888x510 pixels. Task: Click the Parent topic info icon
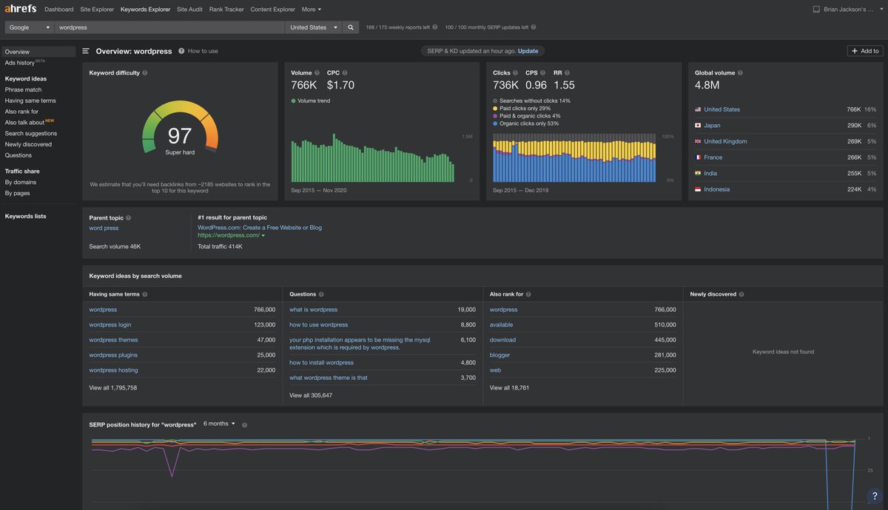(129, 218)
